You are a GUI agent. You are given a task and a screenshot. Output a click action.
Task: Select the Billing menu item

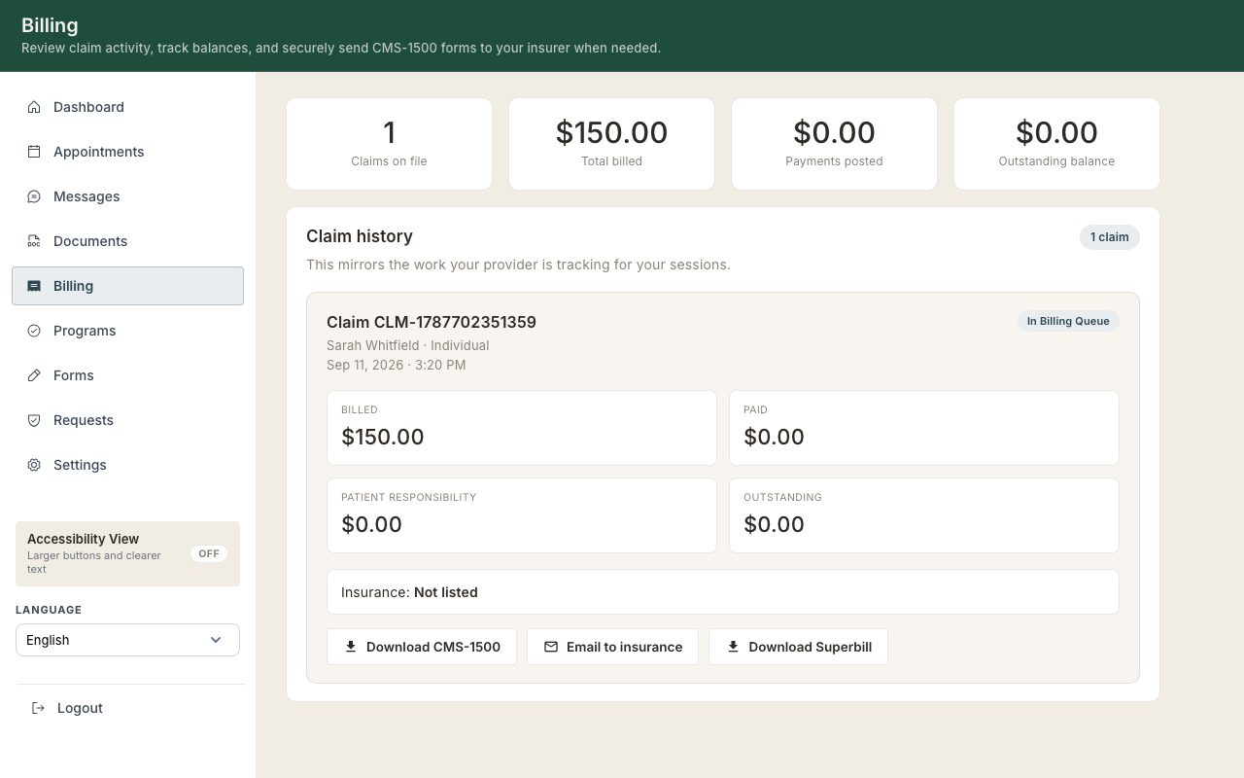pos(127,286)
